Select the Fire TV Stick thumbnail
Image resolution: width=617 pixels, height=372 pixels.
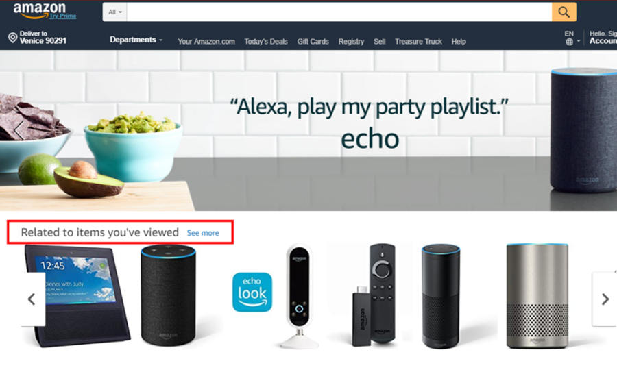coord(374,295)
